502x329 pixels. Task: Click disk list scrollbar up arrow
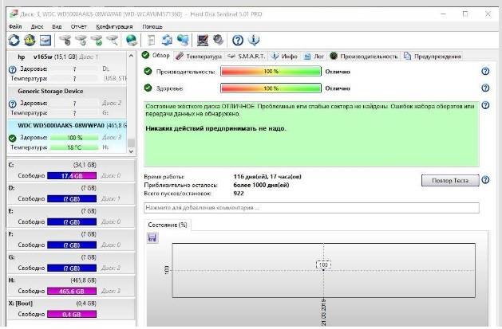click(x=131, y=56)
